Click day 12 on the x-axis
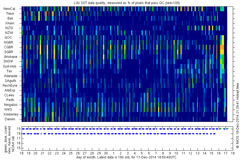 point(190,153)
